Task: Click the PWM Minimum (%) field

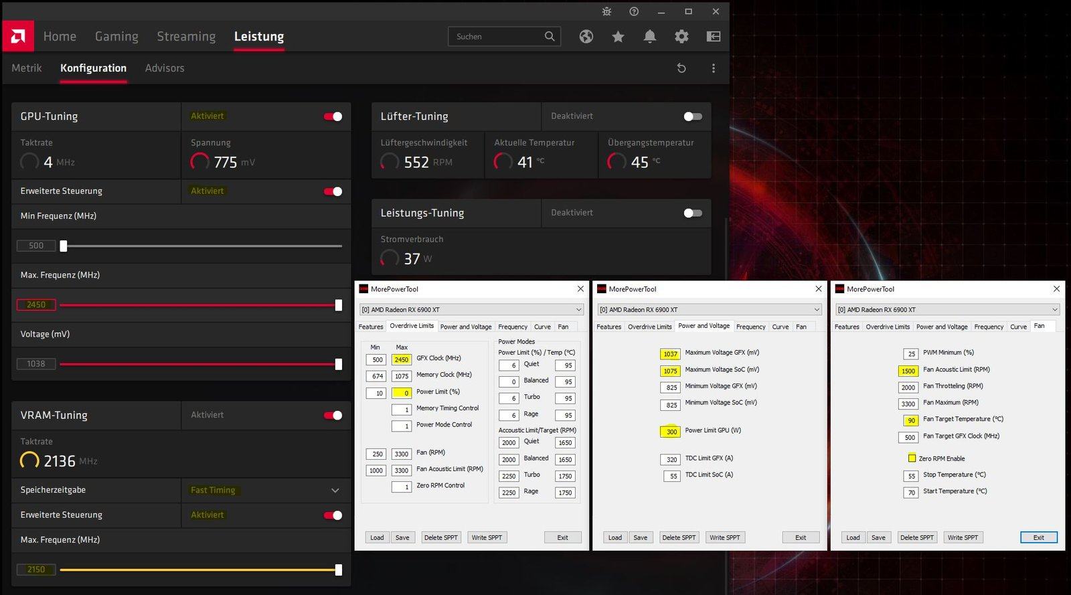Action: click(x=911, y=353)
